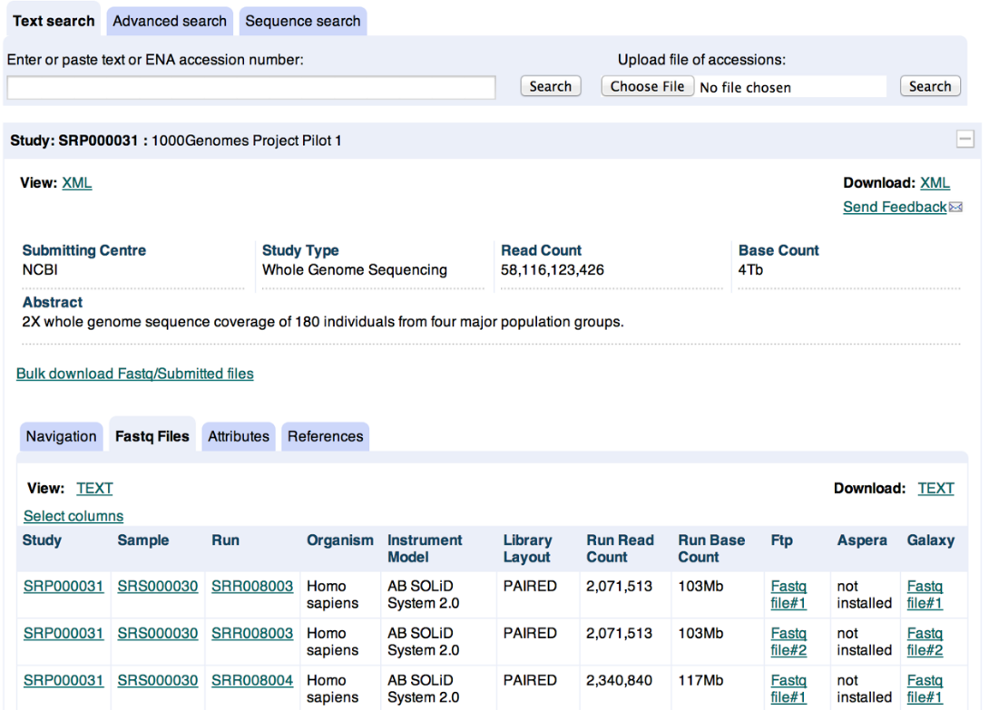Image resolution: width=989 pixels, height=710 pixels.
Task: Download the study as XML
Action: (935, 183)
